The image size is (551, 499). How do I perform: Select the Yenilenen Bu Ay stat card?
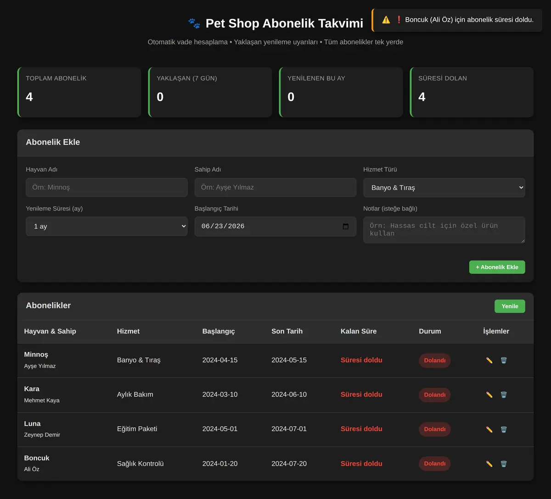coord(341,92)
